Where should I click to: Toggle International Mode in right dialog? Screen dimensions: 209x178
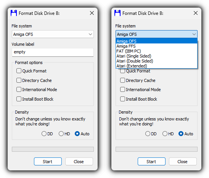[122, 90]
